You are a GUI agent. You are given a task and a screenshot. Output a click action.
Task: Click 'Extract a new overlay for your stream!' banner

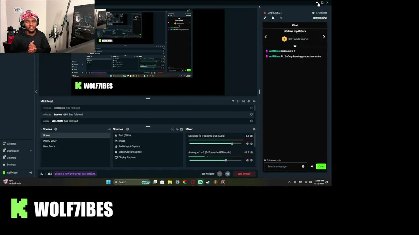point(75,174)
